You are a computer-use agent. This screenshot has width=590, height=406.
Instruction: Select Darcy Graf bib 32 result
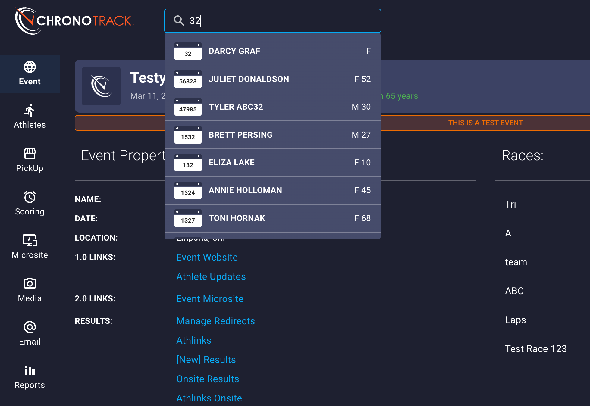point(272,51)
